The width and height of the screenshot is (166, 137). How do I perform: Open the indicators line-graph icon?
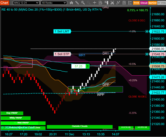[x=118, y=3]
